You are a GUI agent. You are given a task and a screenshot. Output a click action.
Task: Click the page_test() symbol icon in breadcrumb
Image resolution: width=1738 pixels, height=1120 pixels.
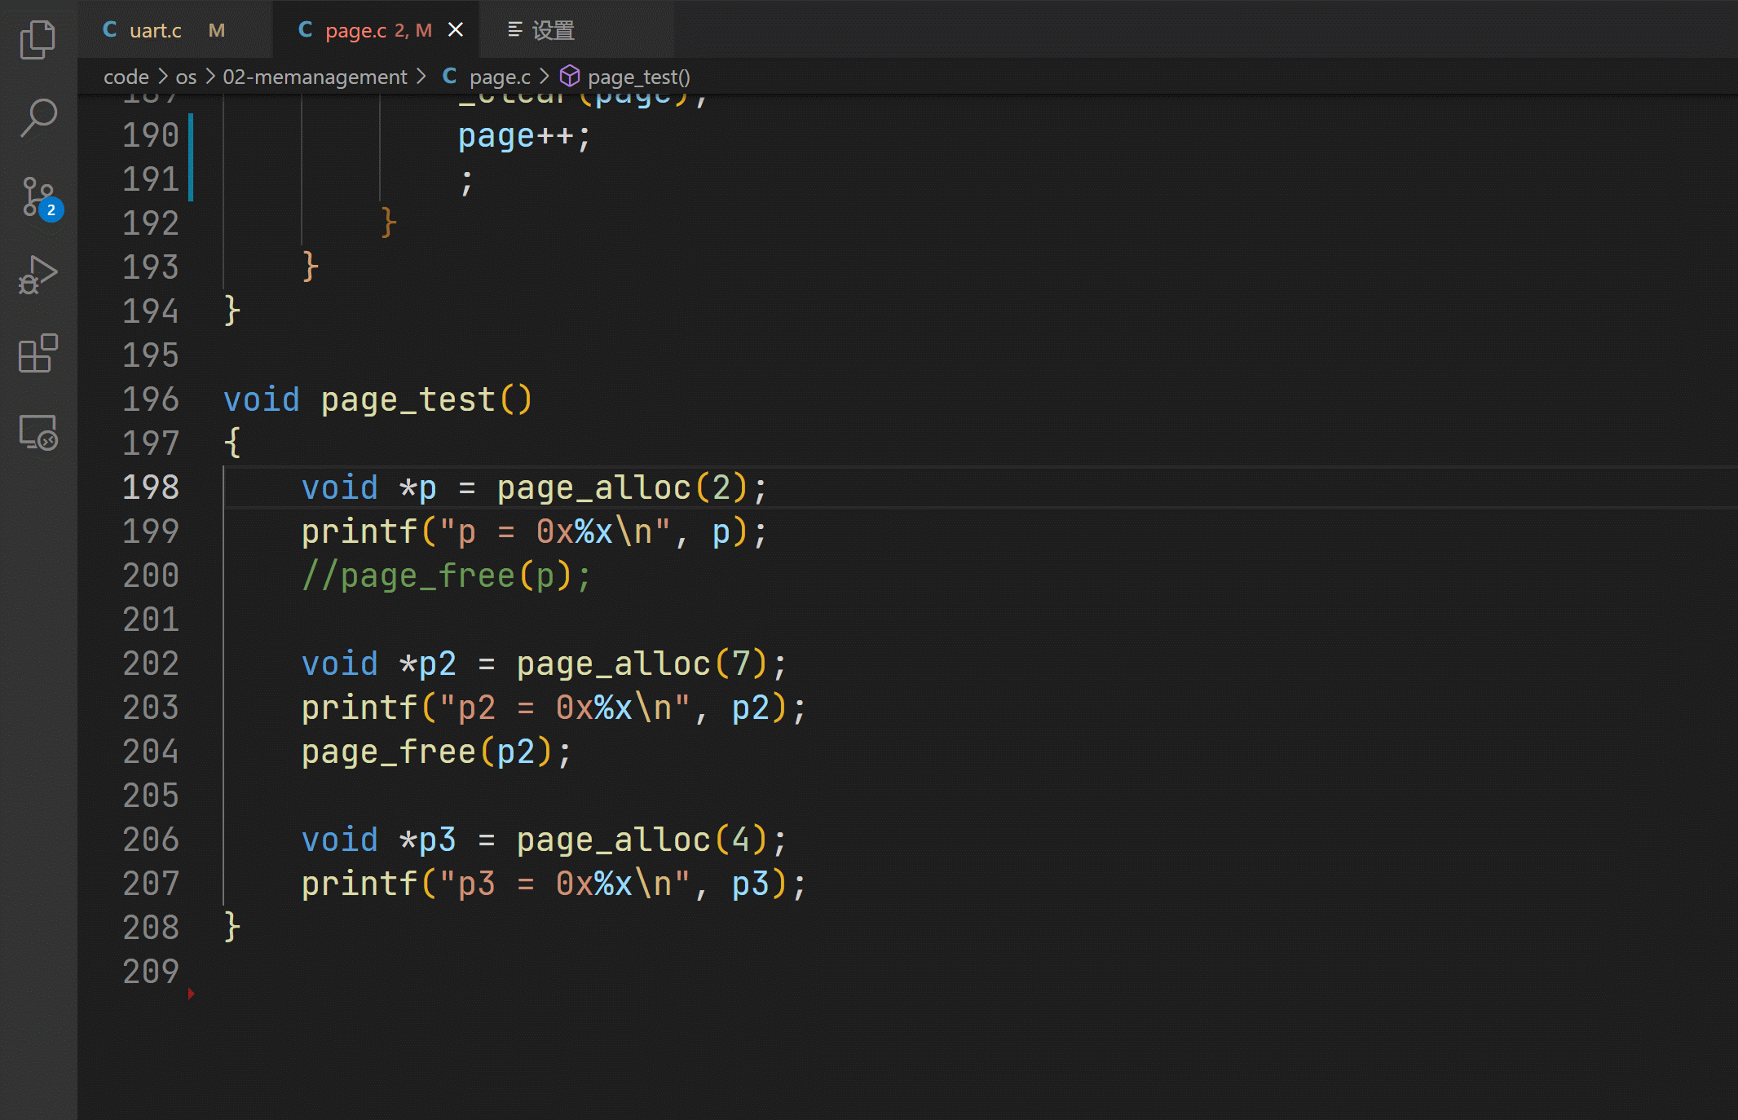click(571, 76)
